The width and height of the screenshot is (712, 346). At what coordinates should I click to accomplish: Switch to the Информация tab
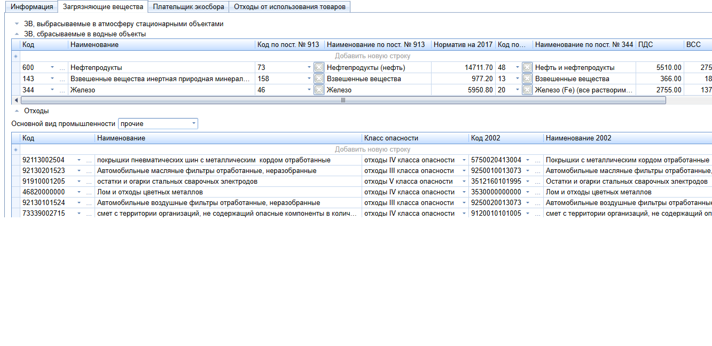tap(33, 7)
